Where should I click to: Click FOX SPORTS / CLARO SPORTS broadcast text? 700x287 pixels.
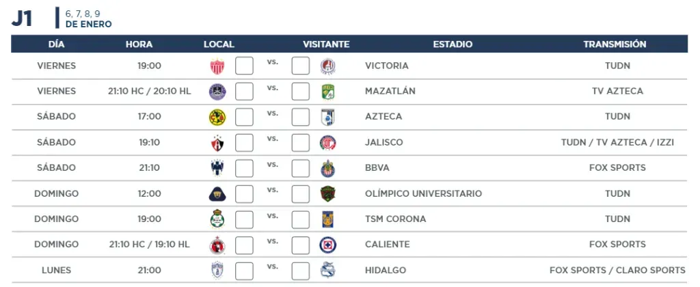tap(617, 271)
